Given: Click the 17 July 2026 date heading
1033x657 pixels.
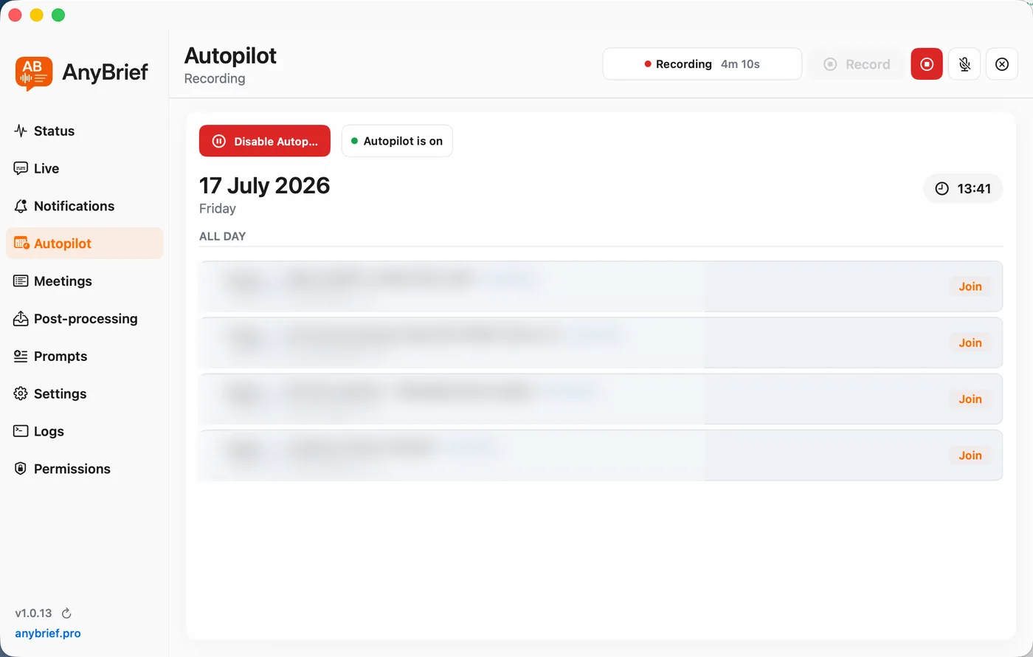Looking at the screenshot, I should click(x=265, y=185).
